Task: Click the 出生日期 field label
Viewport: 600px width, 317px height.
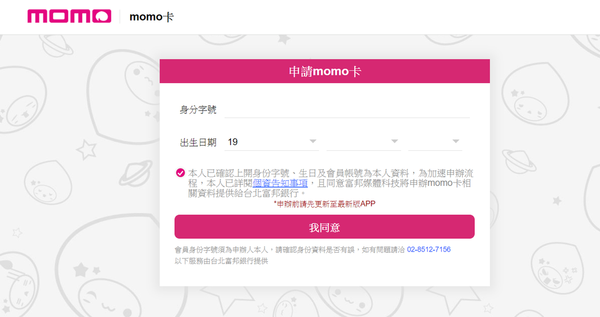Action: click(198, 143)
